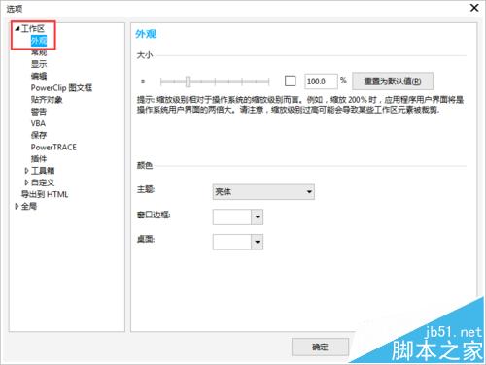This screenshot has height=365, width=486.
Task: Select 插件 in the tree
Action: pos(39,159)
